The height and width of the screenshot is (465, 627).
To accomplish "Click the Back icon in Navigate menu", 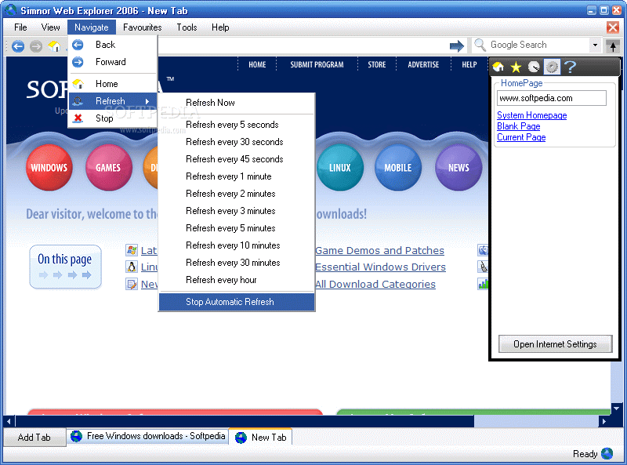I will click(x=78, y=45).
